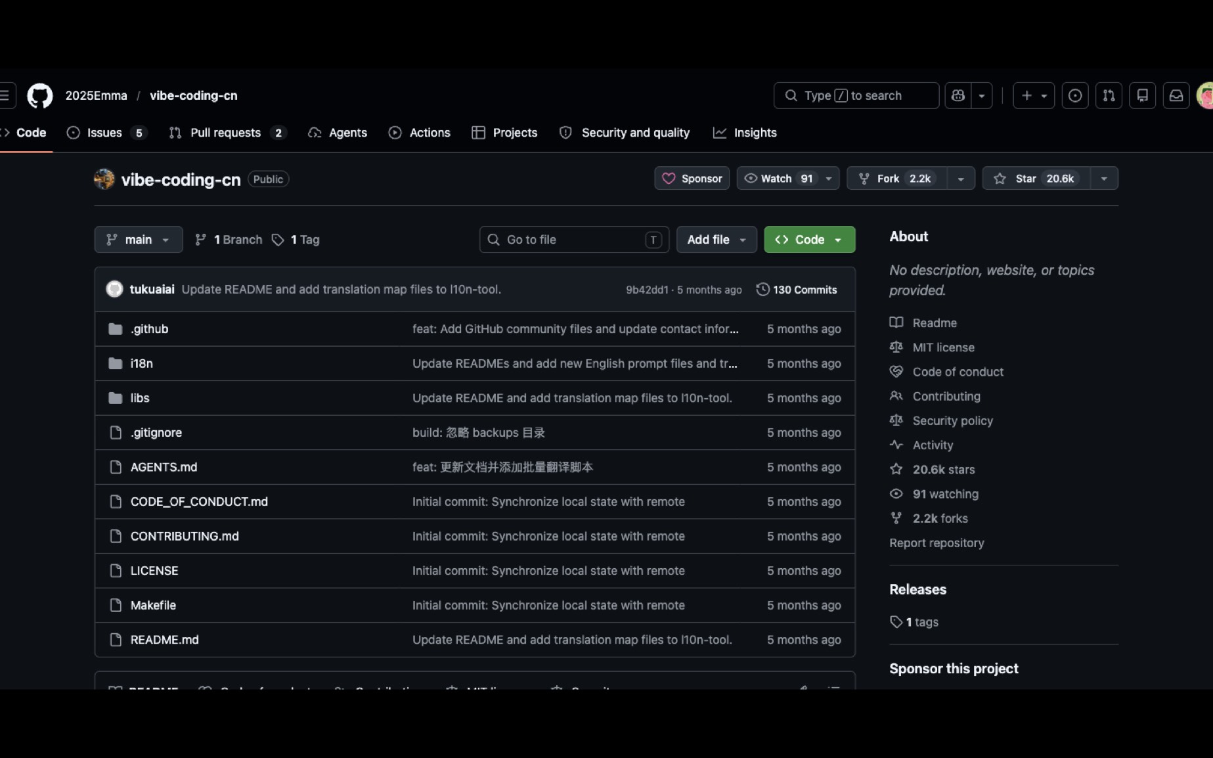Open the Copilot chat icon
Viewport: 1213px width, 758px height.
click(958, 96)
